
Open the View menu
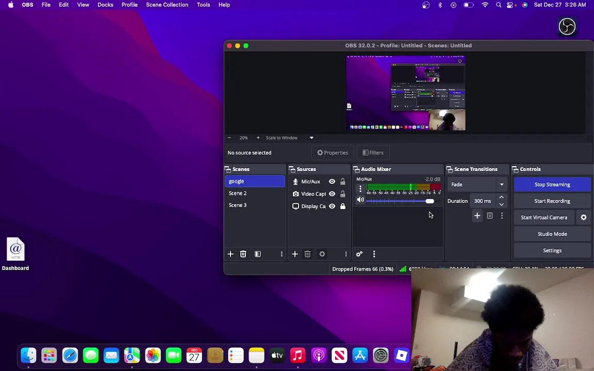(83, 5)
